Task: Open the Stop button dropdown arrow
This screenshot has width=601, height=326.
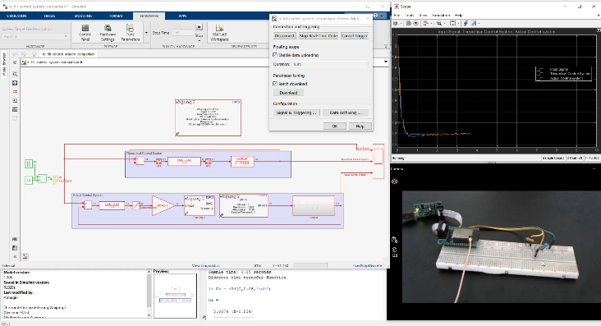Action: 199,40
